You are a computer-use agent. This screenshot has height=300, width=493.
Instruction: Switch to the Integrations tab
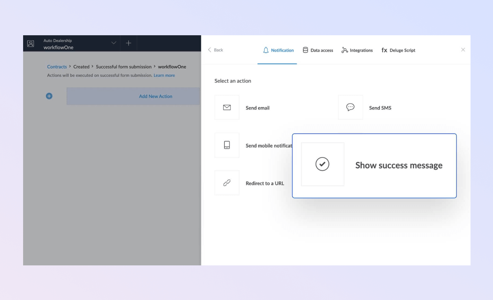[357, 50]
